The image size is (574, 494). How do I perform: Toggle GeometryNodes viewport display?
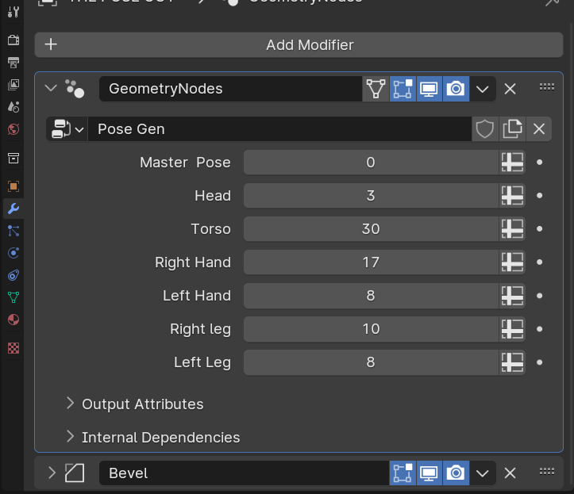point(430,89)
